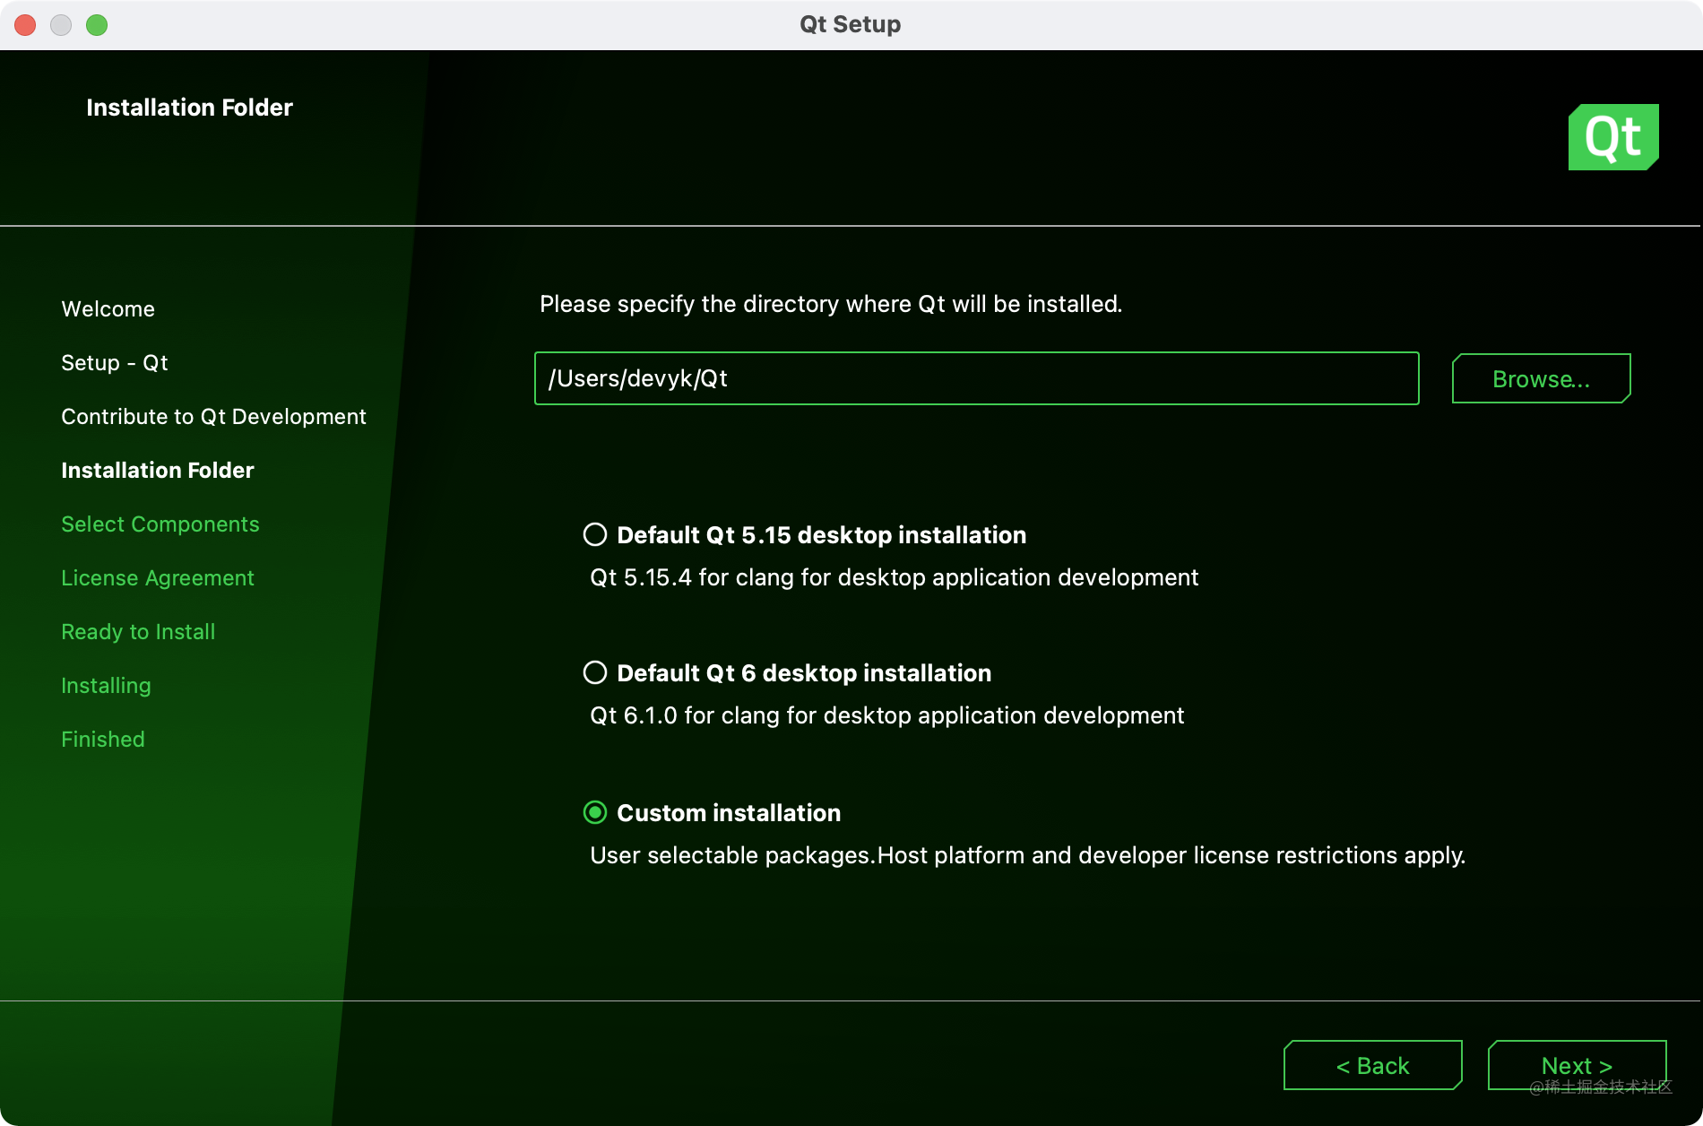Image resolution: width=1703 pixels, height=1126 pixels.
Task: Click the Installation Folder page header title
Action: coord(189,108)
